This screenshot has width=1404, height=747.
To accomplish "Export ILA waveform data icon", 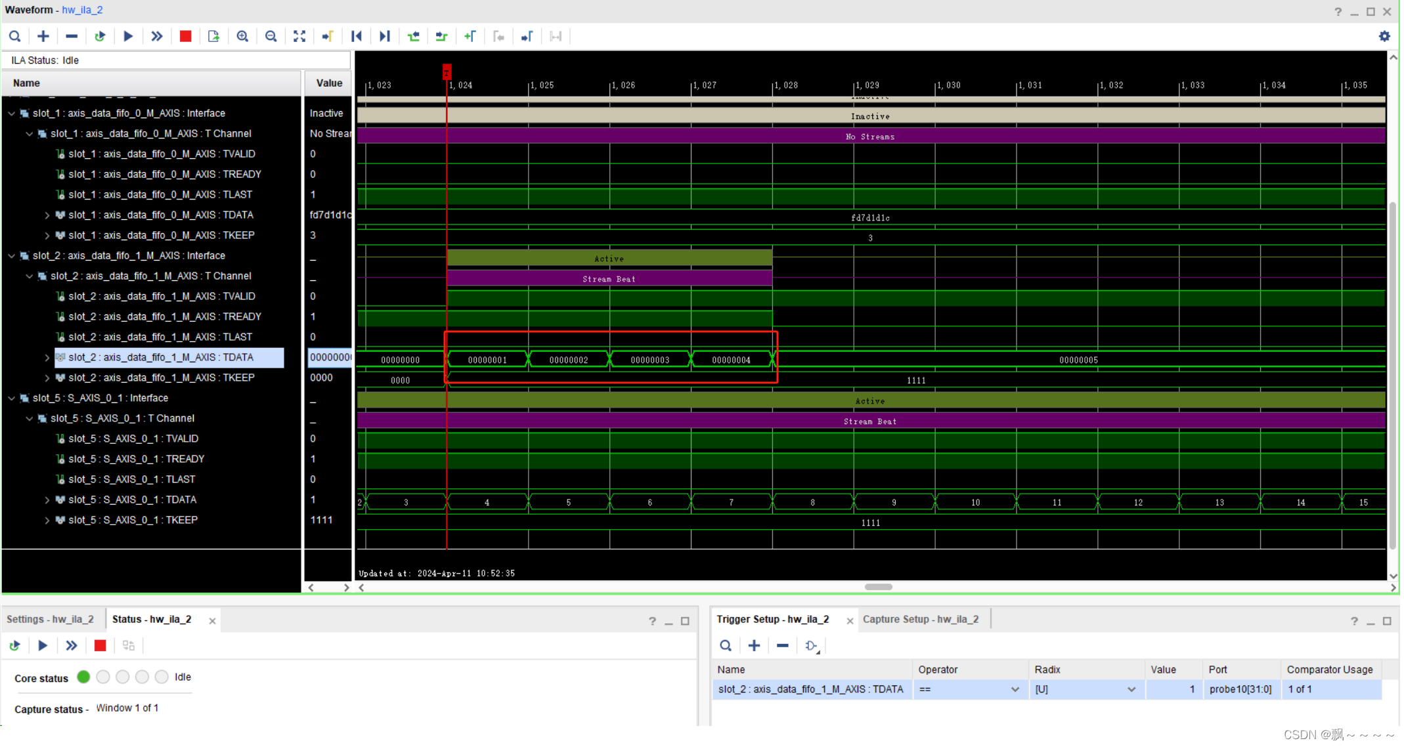I will pyautogui.click(x=213, y=36).
